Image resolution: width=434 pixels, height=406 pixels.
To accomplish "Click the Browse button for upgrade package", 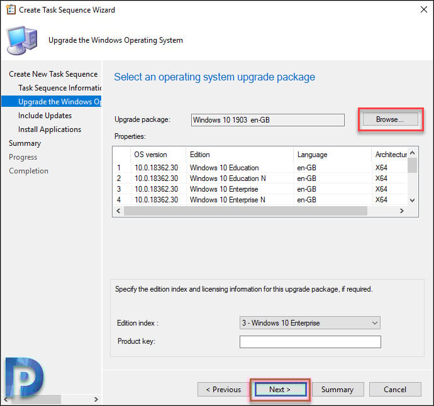I will (x=390, y=119).
